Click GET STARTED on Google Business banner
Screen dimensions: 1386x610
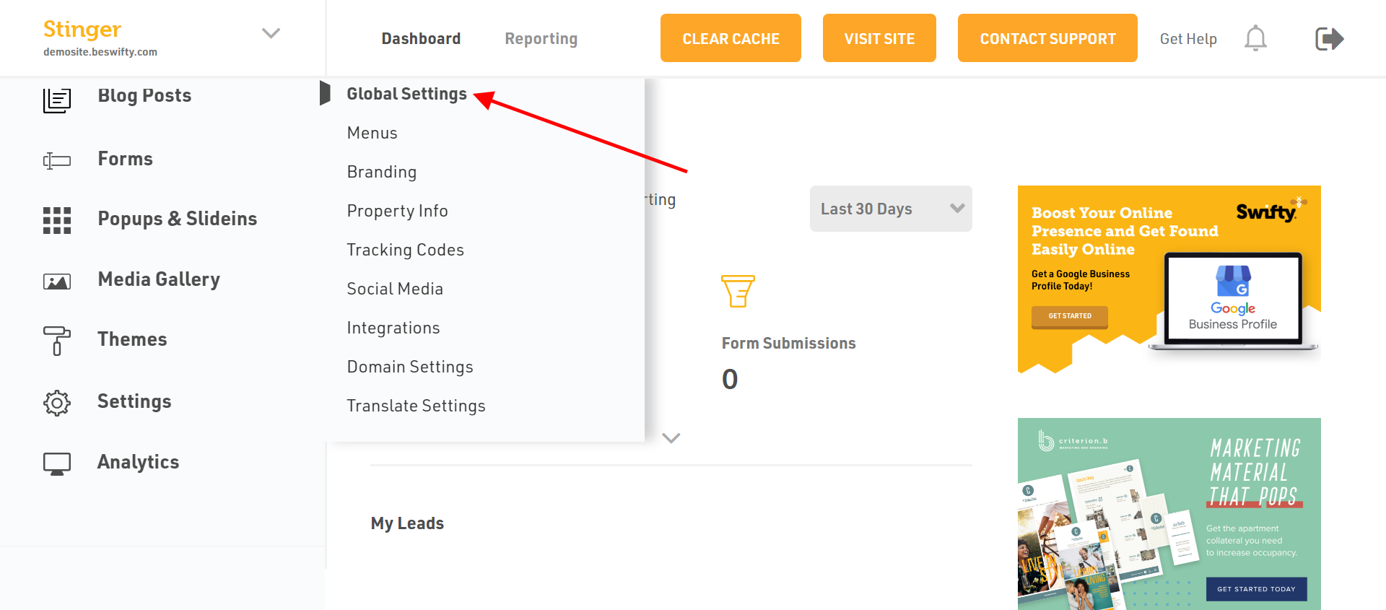(x=1070, y=316)
